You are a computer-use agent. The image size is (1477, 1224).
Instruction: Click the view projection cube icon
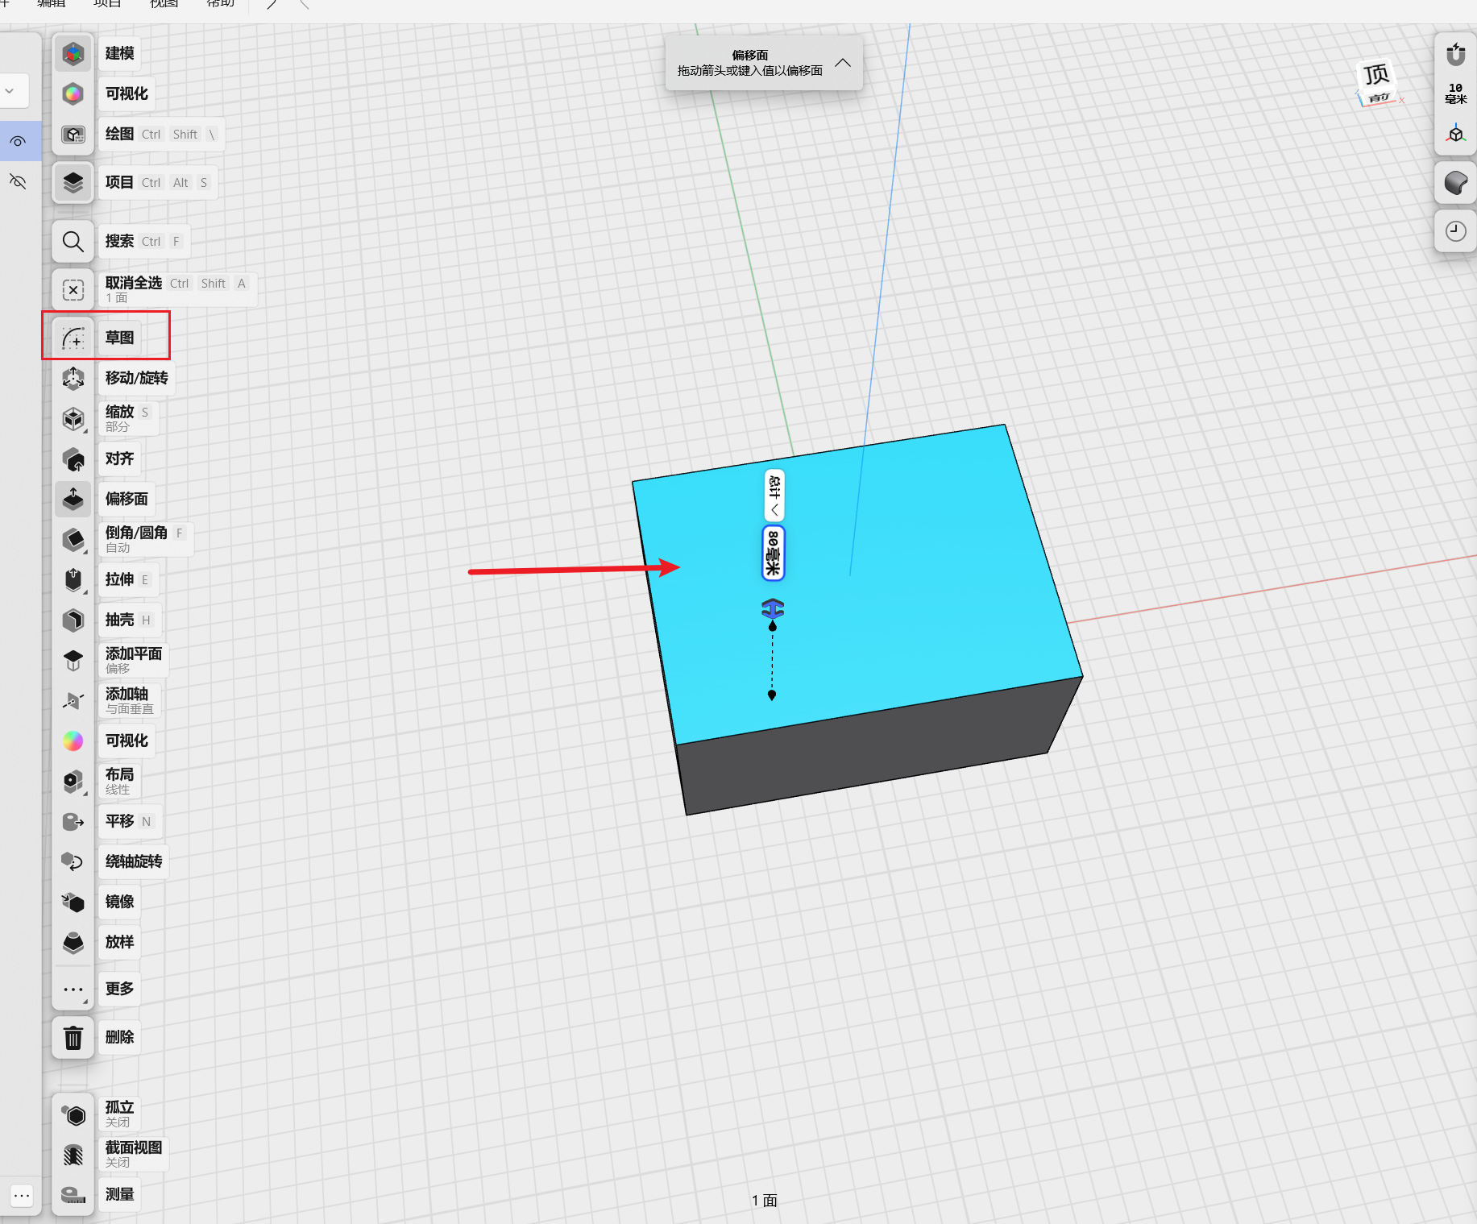(1455, 135)
